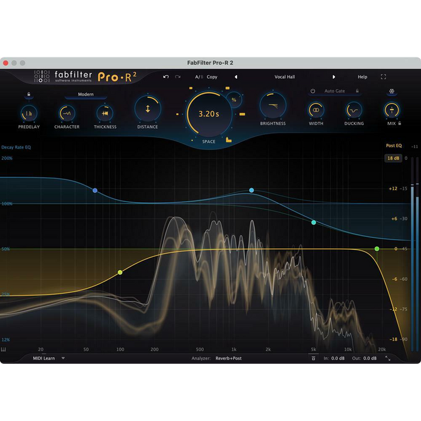
Task: Click the fabfilter logo icon
Action: pyautogui.click(x=41, y=76)
